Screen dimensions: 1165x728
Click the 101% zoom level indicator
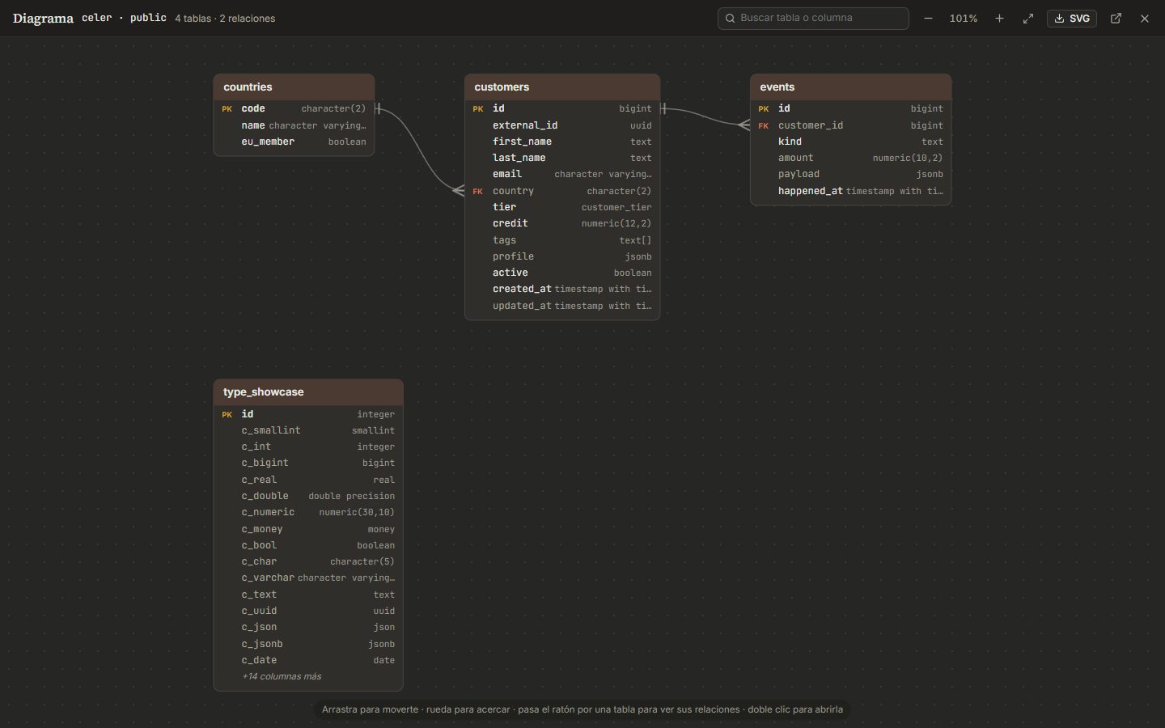tap(964, 19)
